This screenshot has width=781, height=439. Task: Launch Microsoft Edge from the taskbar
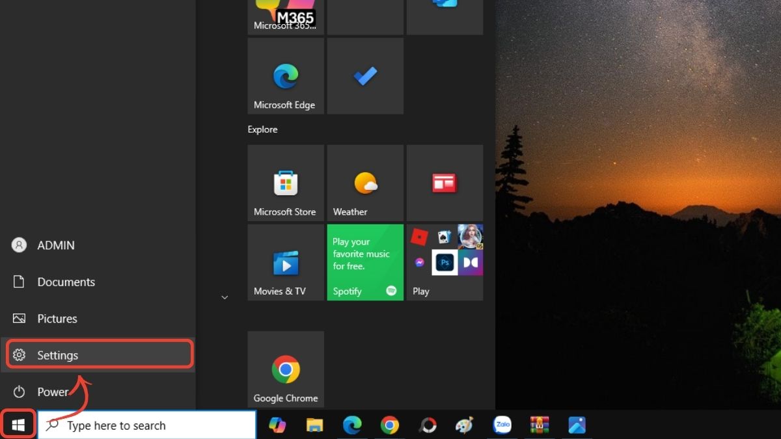tap(352, 425)
